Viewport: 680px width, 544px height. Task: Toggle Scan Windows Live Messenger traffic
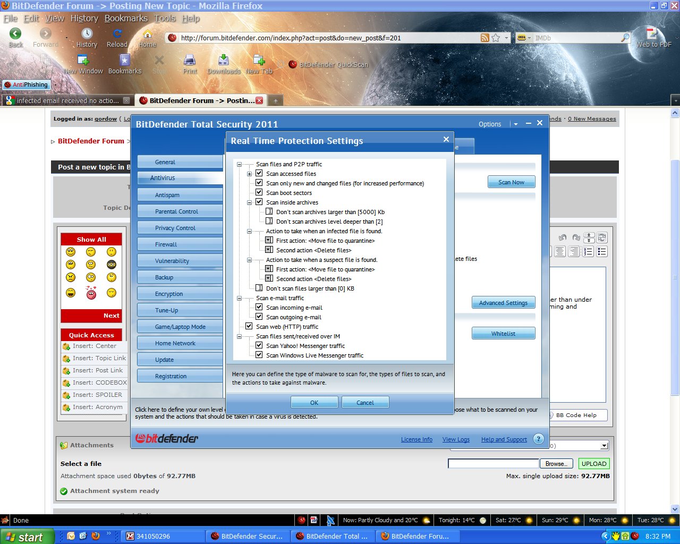(259, 355)
